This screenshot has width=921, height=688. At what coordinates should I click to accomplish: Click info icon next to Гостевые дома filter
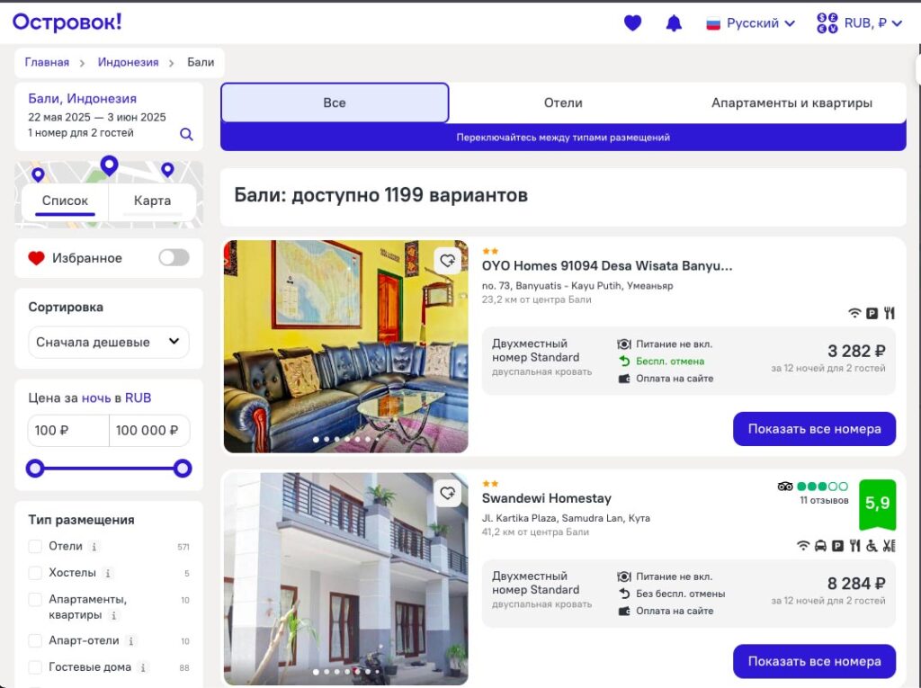pos(143,667)
